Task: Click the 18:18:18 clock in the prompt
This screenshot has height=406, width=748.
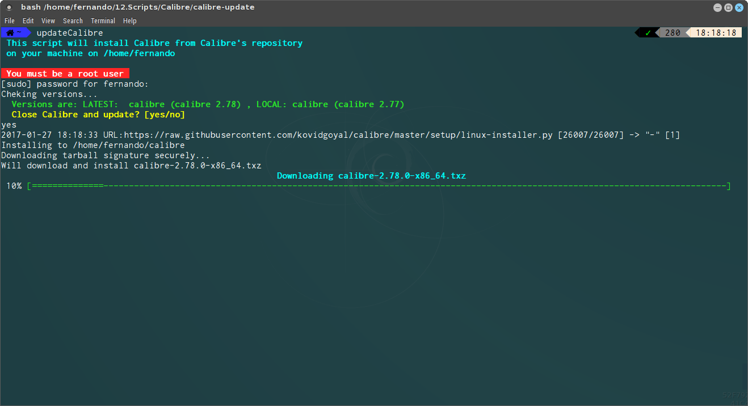Action: pyautogui.click(x=716, y=33)
